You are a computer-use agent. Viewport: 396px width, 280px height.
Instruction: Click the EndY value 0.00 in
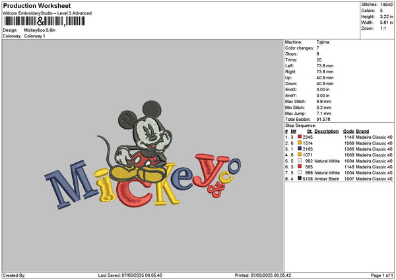click(x=323, y=96)
